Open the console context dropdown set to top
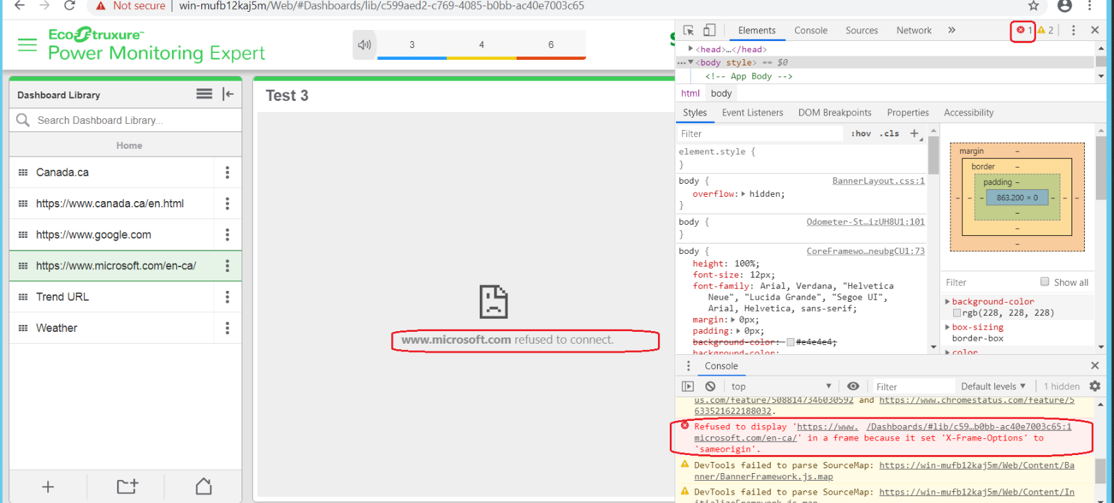 (x=781, y=387)
